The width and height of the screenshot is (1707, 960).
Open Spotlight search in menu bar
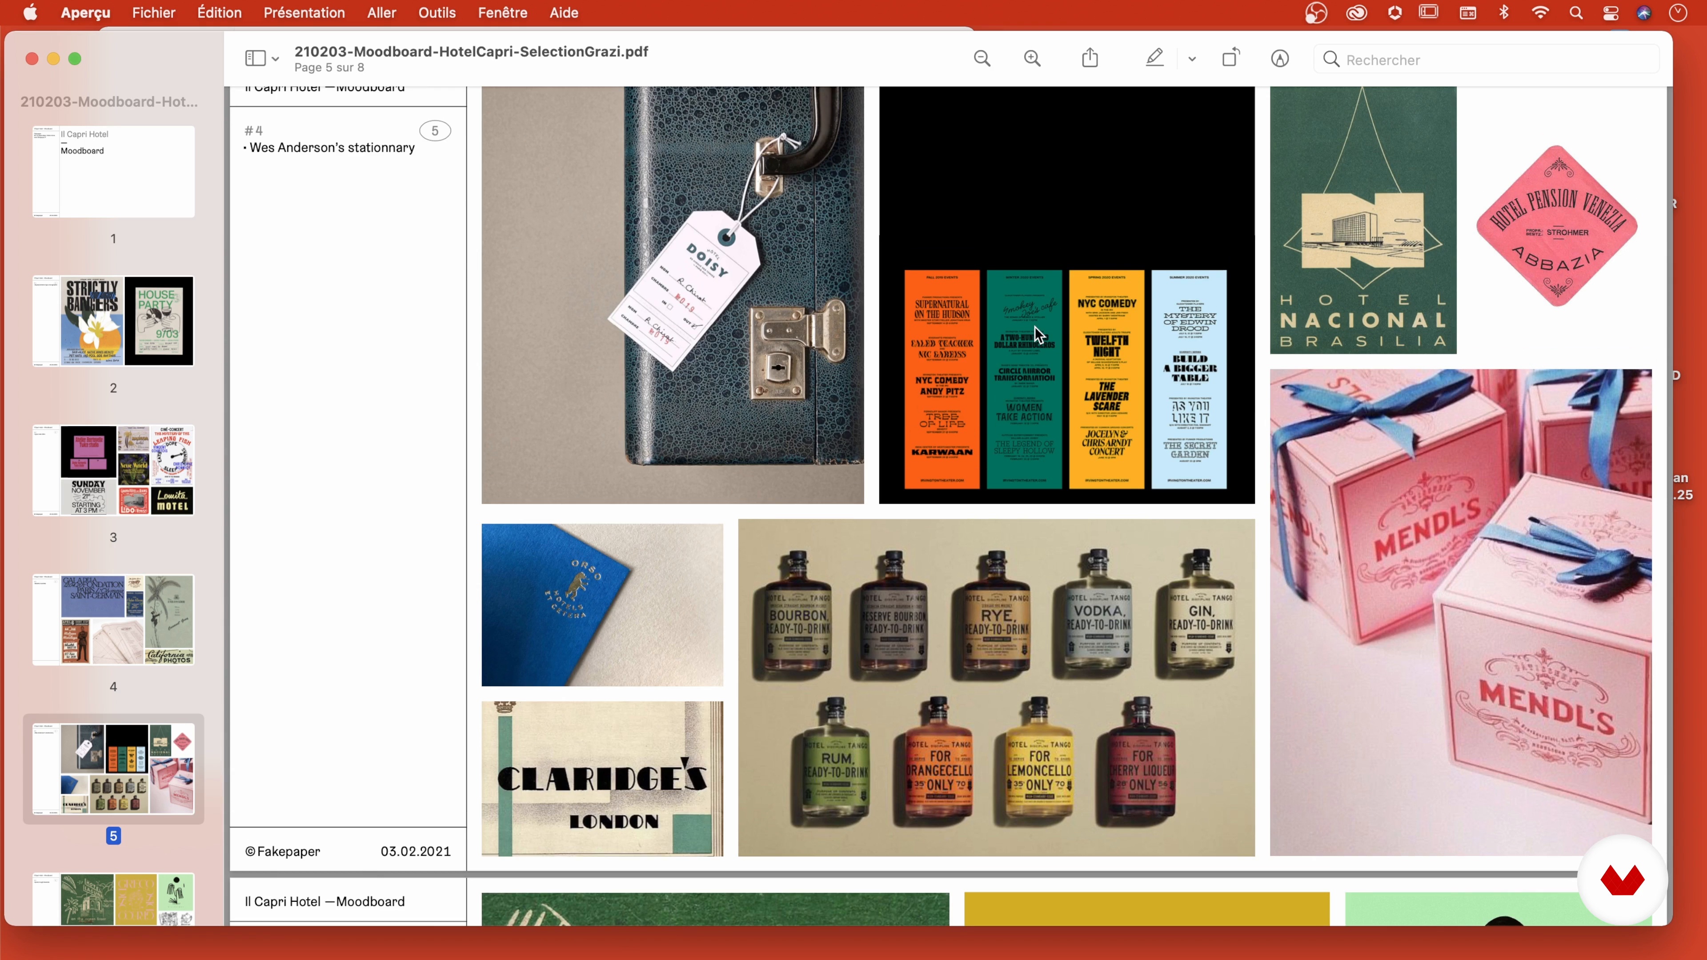(x=1576, y=12)
